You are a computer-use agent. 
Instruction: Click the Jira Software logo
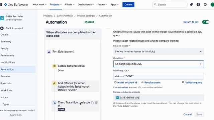(x=16, y=4)
